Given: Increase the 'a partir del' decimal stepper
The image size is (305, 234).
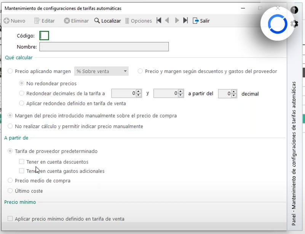Looking at the screenshot, I should [233, 92].
